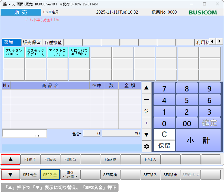
Task: Click the up arrow above the minus key
Action: pos(146,88)
